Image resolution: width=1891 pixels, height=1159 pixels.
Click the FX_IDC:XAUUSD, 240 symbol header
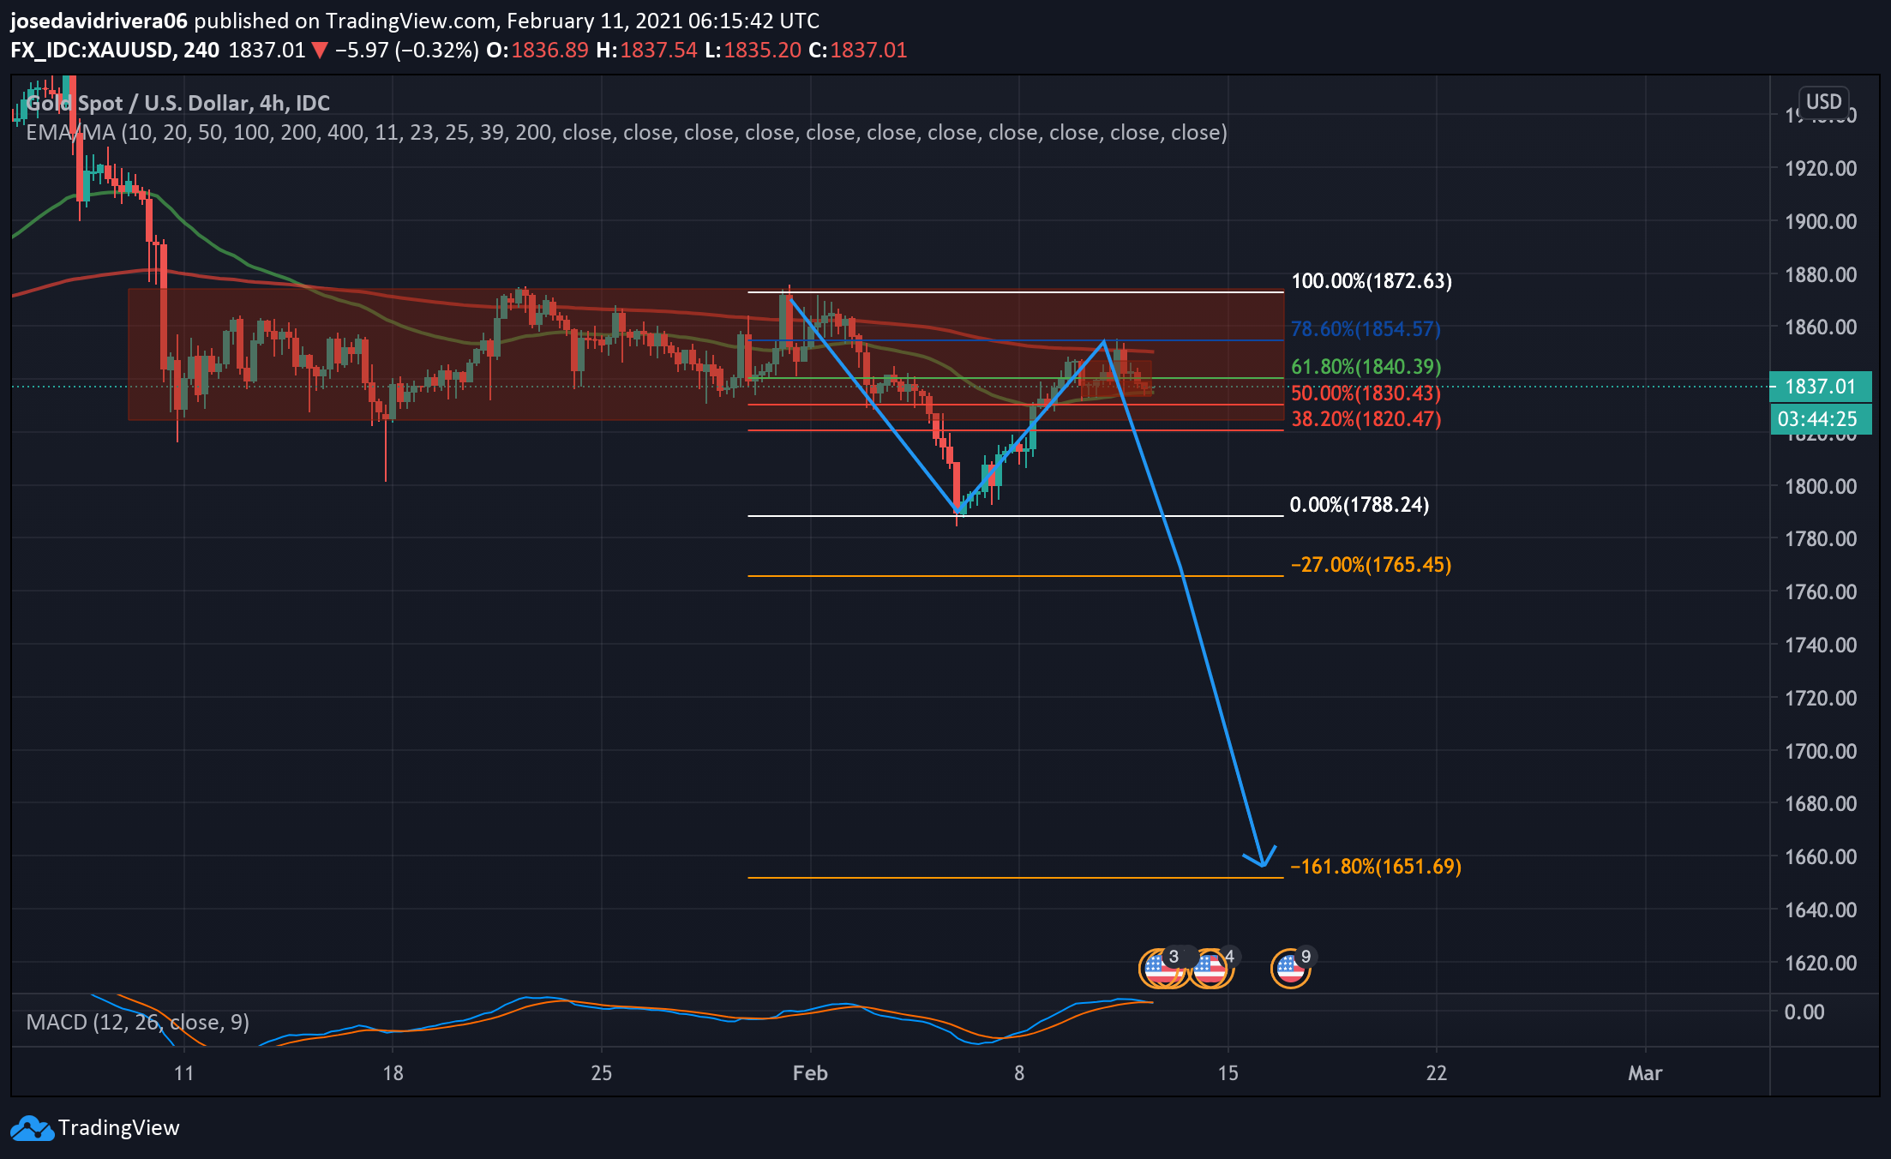click(115, 51)
